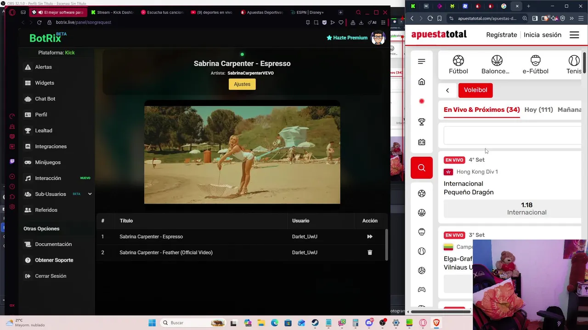Open Perfil in BotRix sidebar
The image size is (588, 330).
click(x=41, y=115)
